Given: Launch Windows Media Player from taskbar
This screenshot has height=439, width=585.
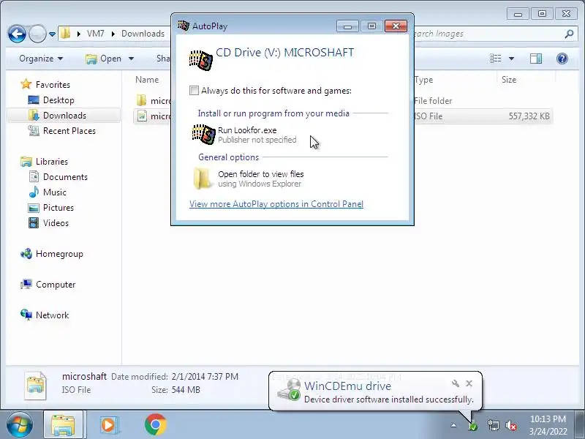Looking at the screenshot, I should click(x=109, y=425).
